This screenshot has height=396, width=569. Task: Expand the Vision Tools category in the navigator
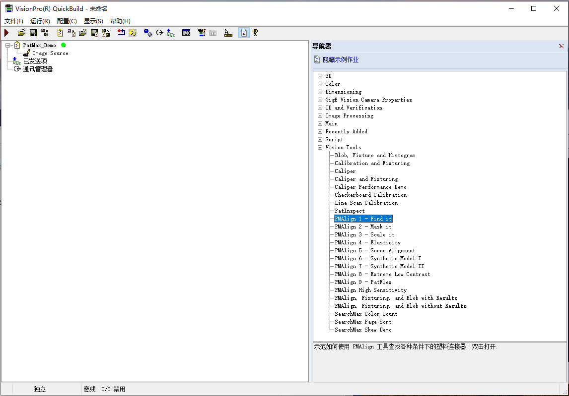319,147
